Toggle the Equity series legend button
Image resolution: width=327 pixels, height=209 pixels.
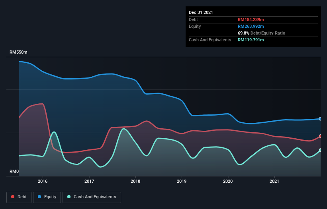click(x=47, y=197)
